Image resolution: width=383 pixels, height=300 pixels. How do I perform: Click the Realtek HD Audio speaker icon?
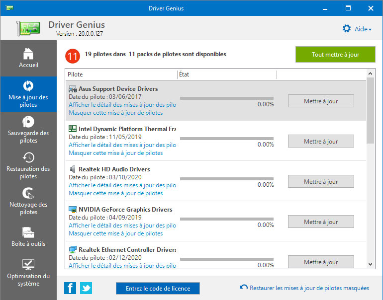72,169
